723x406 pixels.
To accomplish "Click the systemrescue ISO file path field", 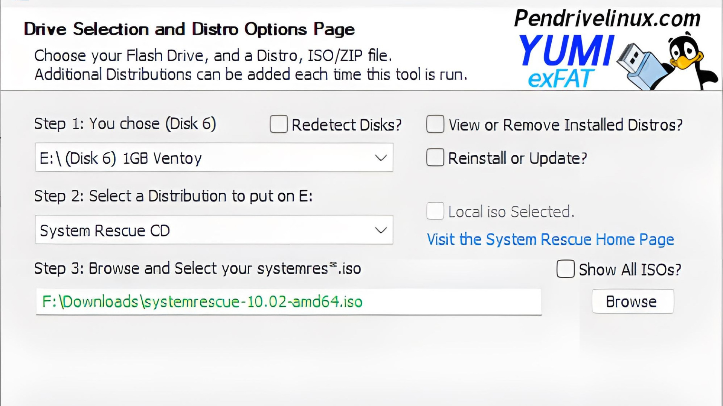I will [x=288, y=302].
